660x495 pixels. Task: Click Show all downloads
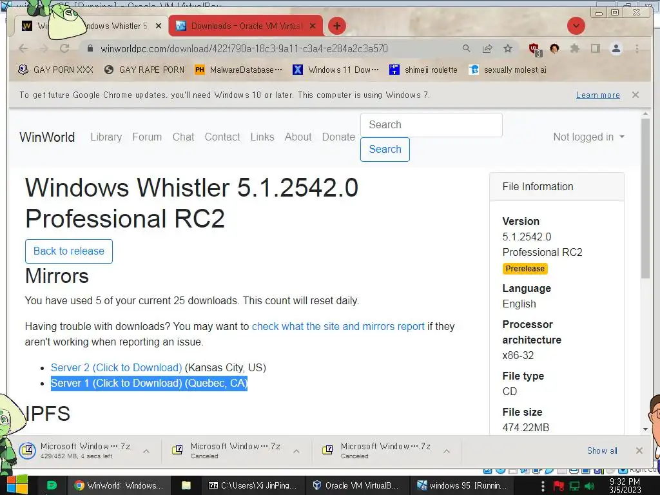pyautogui.click(x=602, y=451)
